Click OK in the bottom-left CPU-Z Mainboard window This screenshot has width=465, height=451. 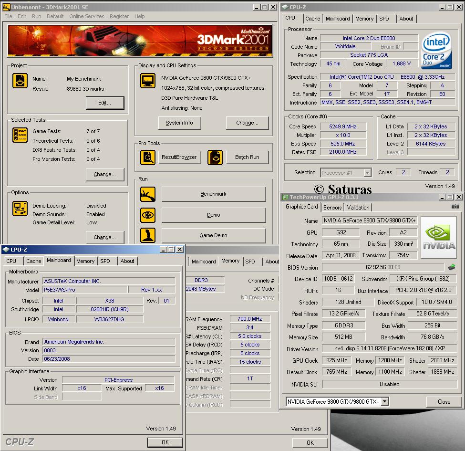pos(165,442)
